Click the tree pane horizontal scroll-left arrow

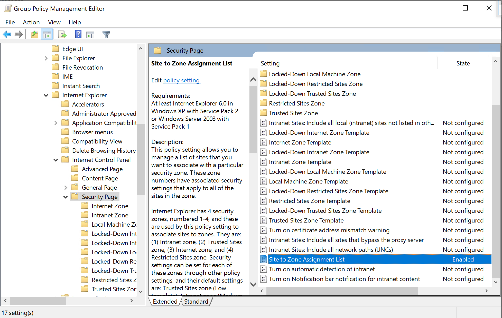(5, 301)
